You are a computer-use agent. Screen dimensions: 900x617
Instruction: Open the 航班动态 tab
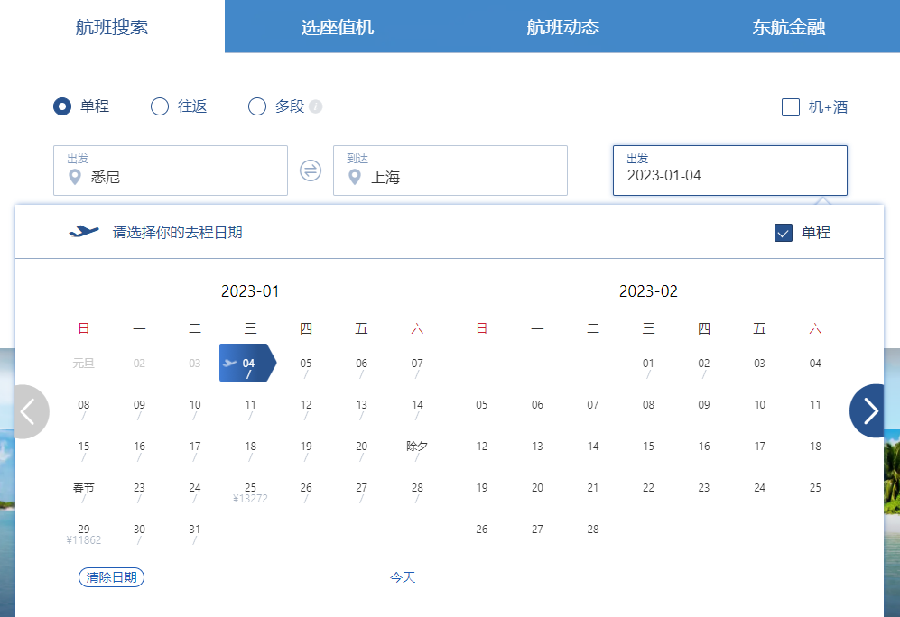click(x=562, y=27)
